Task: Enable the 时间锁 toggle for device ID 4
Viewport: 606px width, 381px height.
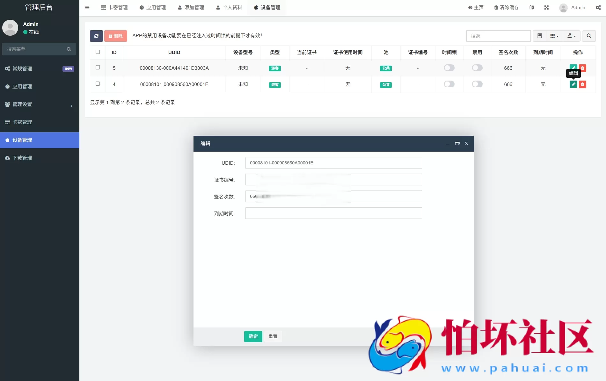Action: 449,84
